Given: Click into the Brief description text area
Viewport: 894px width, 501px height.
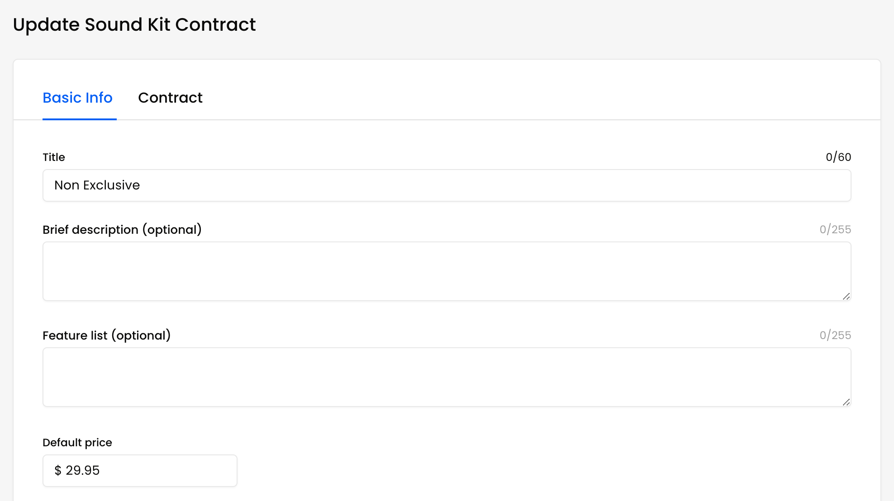Looking at the screenshot, I should coord(446,271).
